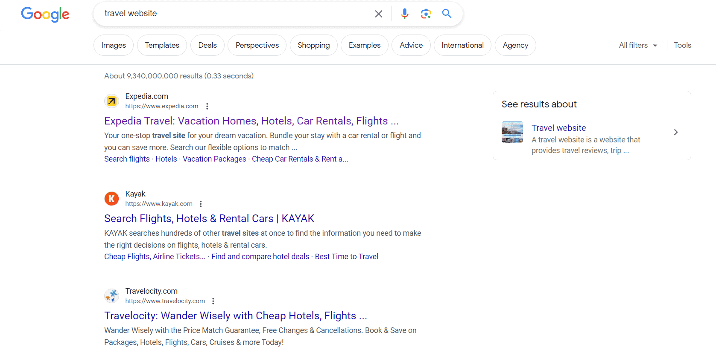Select the Perspectives filter chip
The width and height of the screenshot is (716, 350).
pos(257,45)
